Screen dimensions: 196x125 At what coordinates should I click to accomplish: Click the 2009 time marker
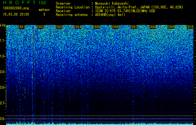click(171, 27)
